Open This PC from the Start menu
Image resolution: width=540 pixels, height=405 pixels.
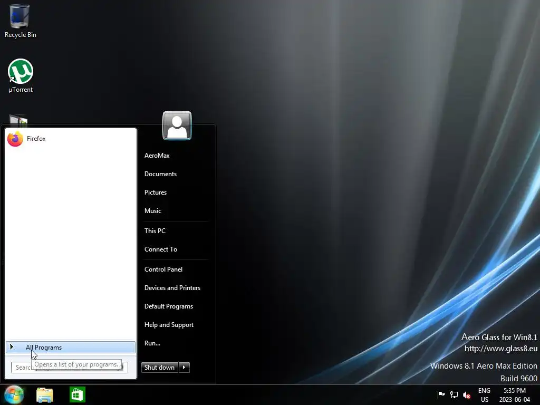click(x=155, y=231)
